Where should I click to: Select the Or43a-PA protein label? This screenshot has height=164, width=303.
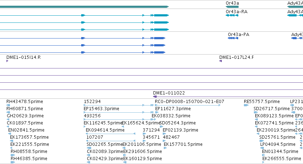[239, 35]
